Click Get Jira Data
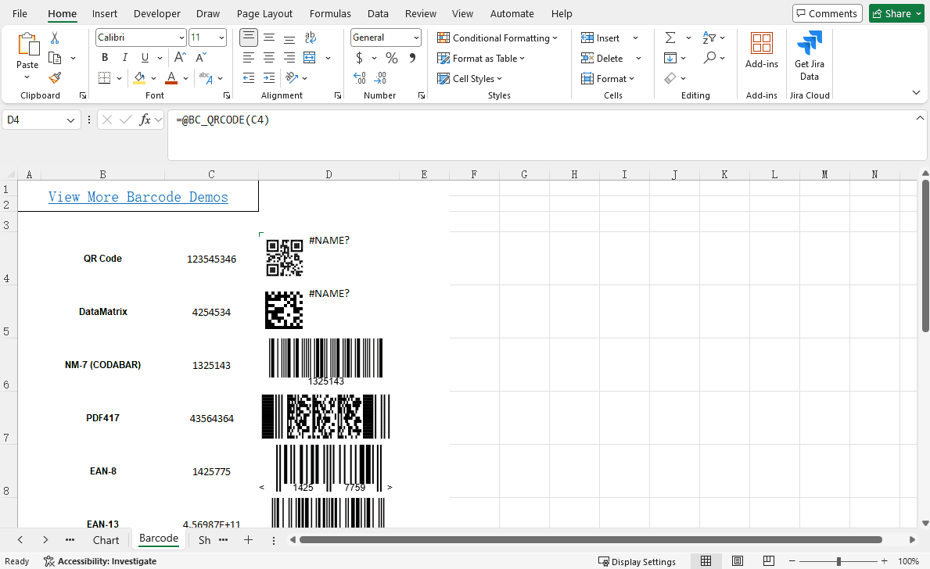The image size is (930, 569). coord(810,55)
